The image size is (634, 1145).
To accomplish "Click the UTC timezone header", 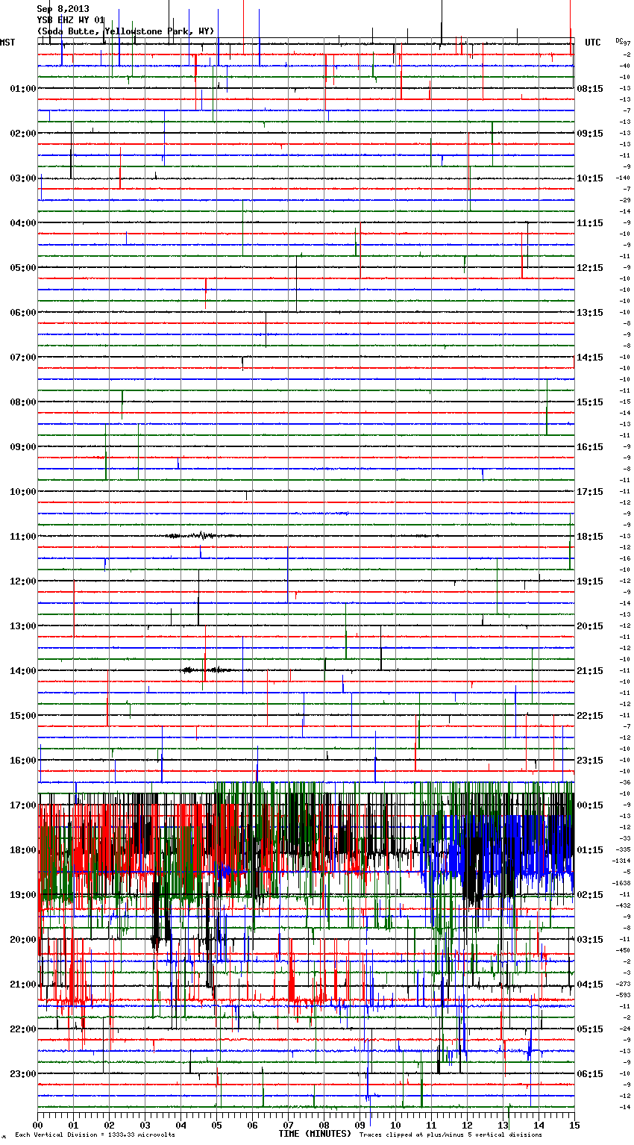I will (593, 43).
